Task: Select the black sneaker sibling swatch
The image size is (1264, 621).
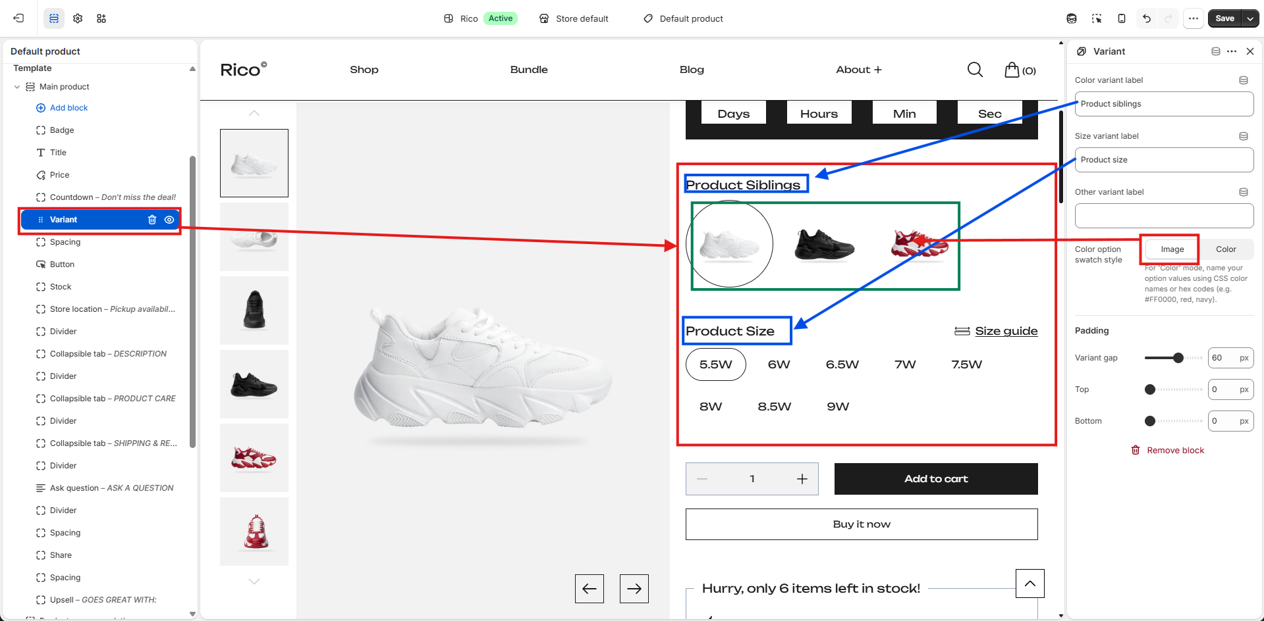Action: pyautogui.click(x=824, y=244)
